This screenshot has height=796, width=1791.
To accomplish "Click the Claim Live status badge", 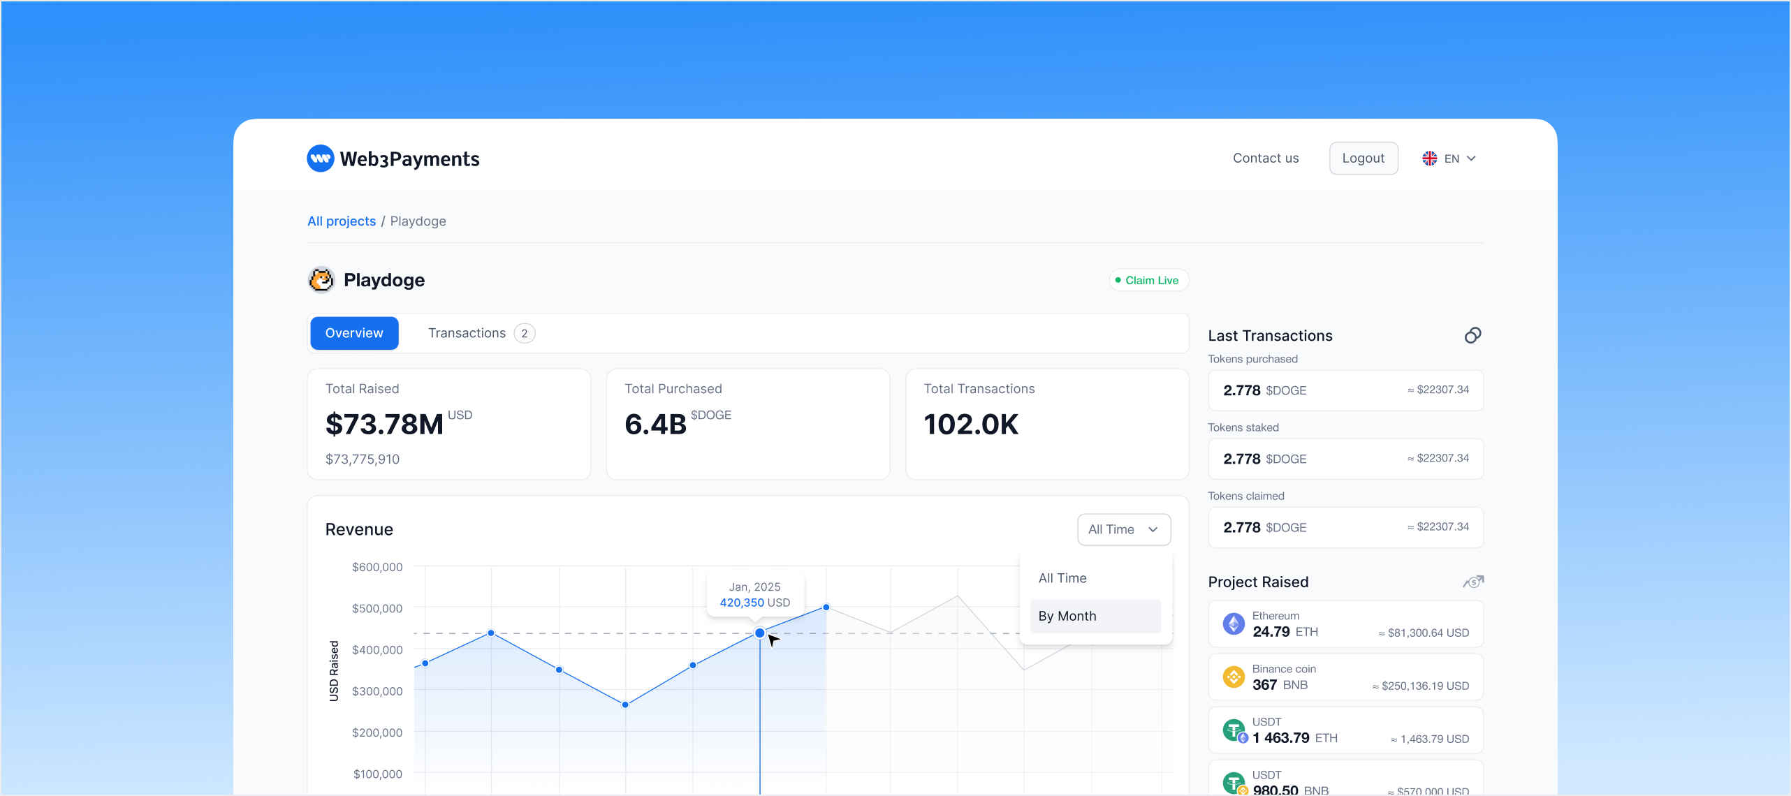I will pyautogui.click(x=1148, y=280).
